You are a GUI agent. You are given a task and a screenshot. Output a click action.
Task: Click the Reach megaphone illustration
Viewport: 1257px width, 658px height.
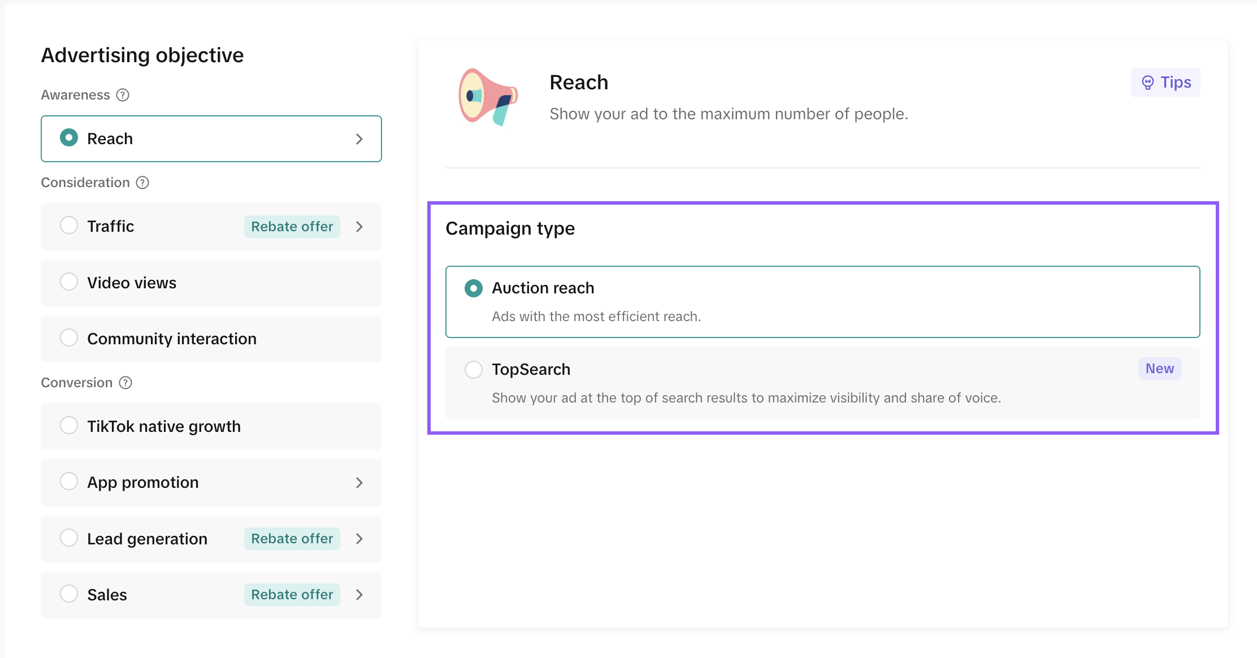click(x=487, y=97)
